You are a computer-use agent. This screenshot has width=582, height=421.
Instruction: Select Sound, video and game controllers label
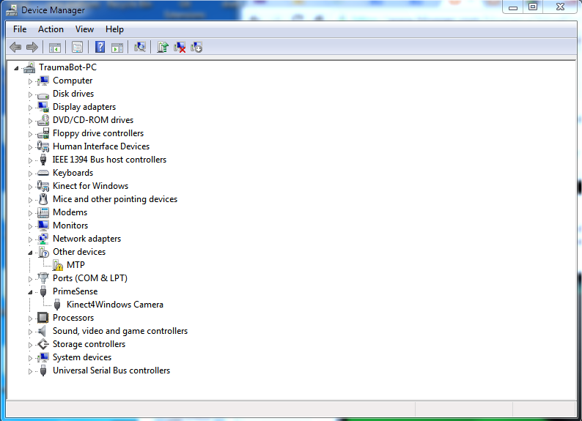[120, 331]
